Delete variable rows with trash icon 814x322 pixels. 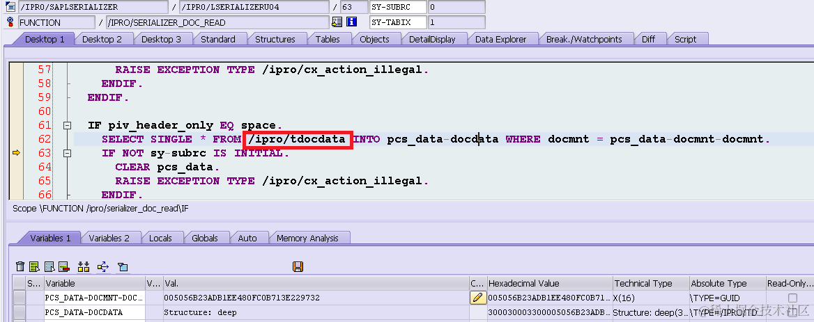point(20,266)
